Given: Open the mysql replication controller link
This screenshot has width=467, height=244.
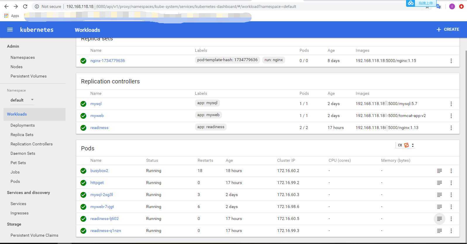Looking at the screenshot, I should point(96,104).
